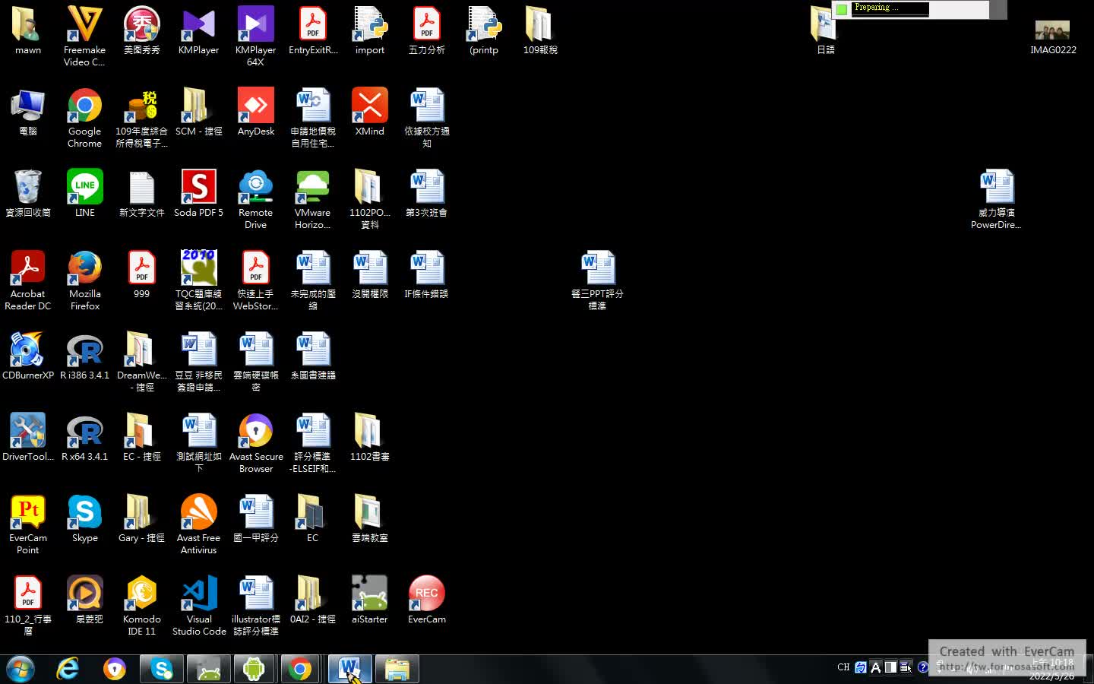The image size is (1094, 684).
Task: Select the Acrobat Reader DC icon
Action: 28,280
